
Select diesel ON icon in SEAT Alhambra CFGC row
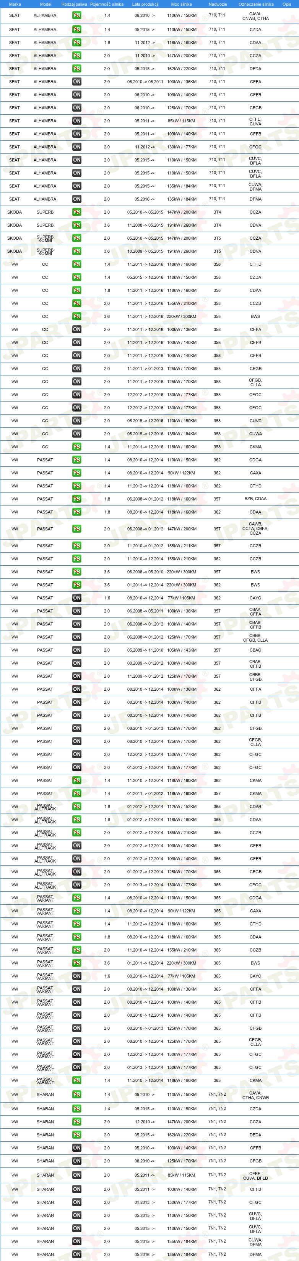coord(76,147)
